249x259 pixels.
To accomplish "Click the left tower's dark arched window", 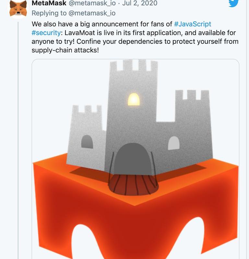I will tap(87, 142).
